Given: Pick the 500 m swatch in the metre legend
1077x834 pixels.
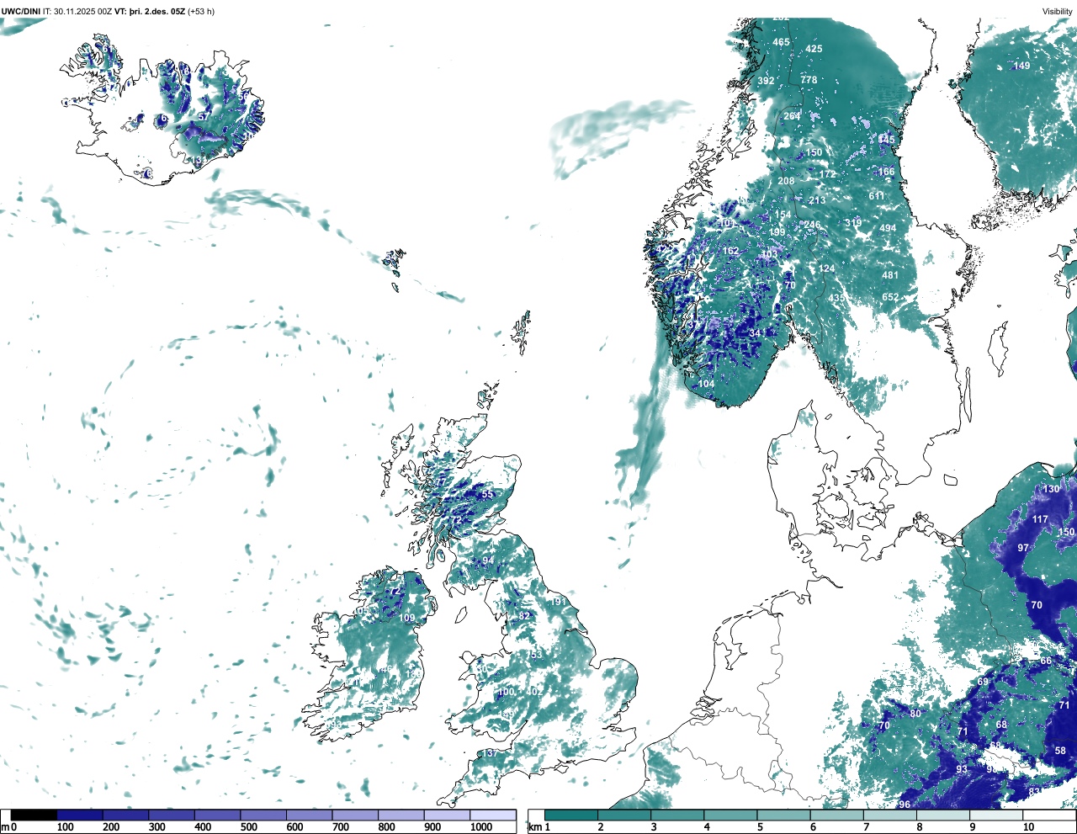Looking at the screenshot, I should [263, 815].
